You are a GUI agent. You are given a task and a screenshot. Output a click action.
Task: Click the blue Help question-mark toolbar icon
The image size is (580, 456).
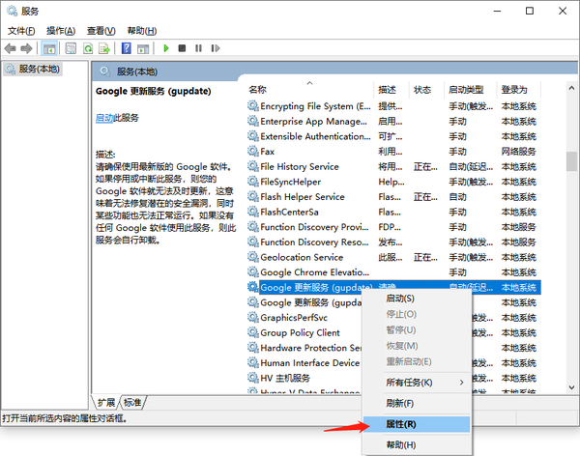point(126,48)
